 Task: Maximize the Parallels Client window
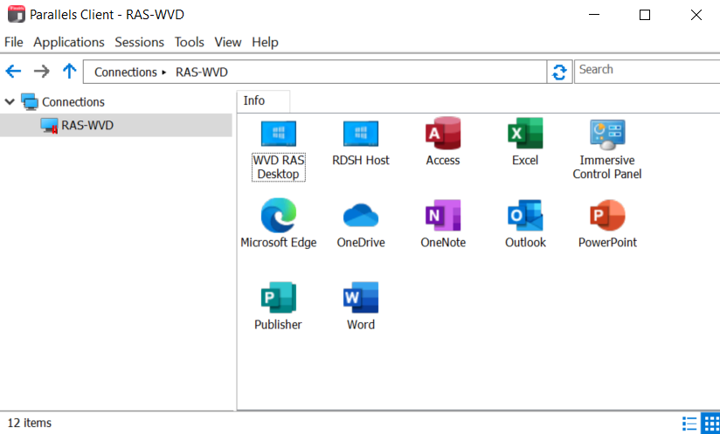click(645, 15)
